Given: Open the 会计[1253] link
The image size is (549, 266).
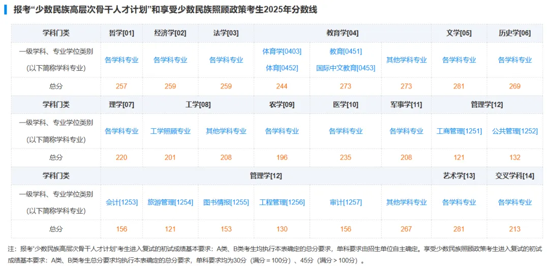Looking at the screenshot, I should click(121, 202).
